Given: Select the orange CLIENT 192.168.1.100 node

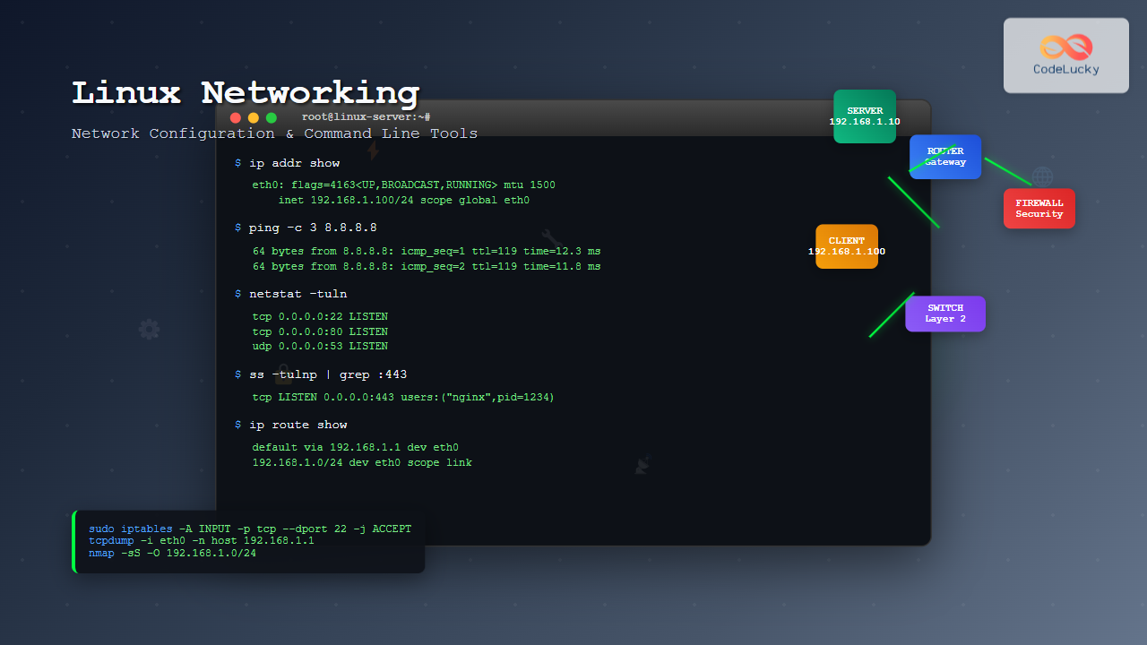Looking at the screenshot, I should point(847,246).
